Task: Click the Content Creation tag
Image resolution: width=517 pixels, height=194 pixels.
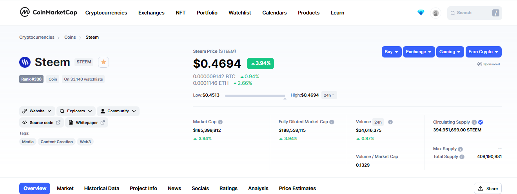Action: (57, 142)
